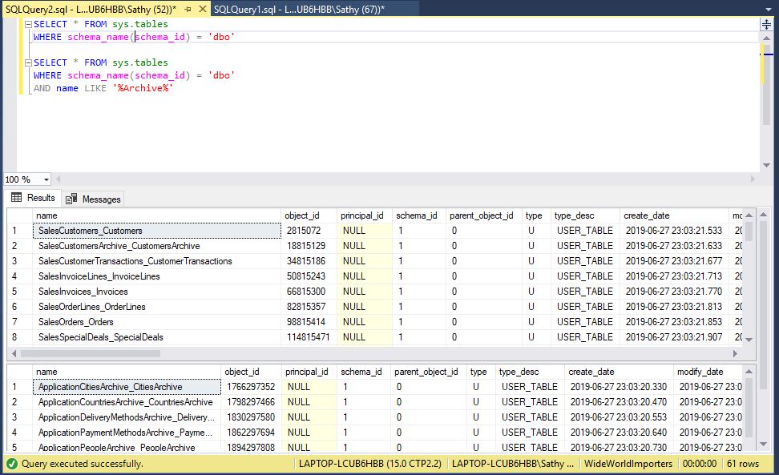
Task: Click inside the '%Archive%' string in editor
Action: tap(144, 88)
